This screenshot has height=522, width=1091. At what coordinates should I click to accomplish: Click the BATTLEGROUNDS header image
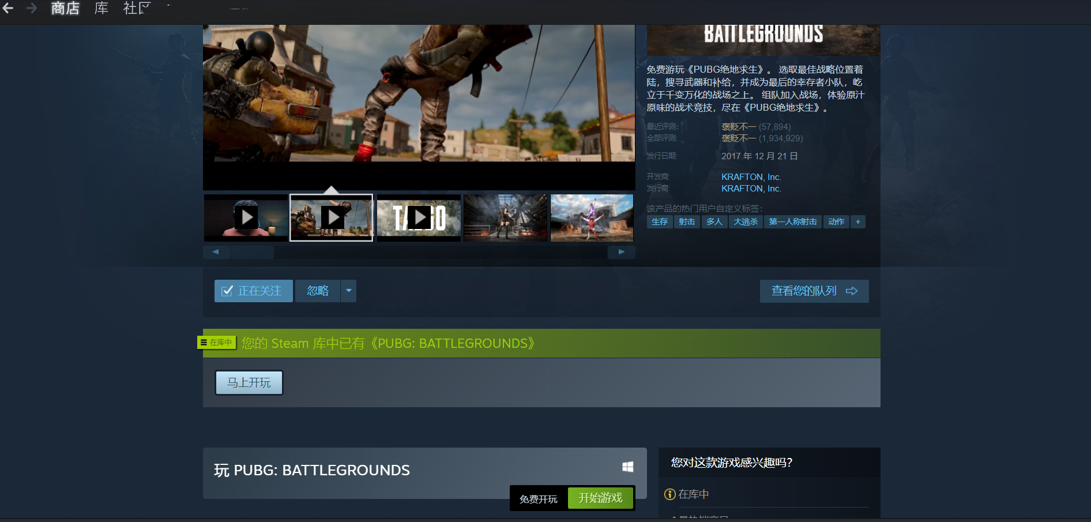point(763,40)
